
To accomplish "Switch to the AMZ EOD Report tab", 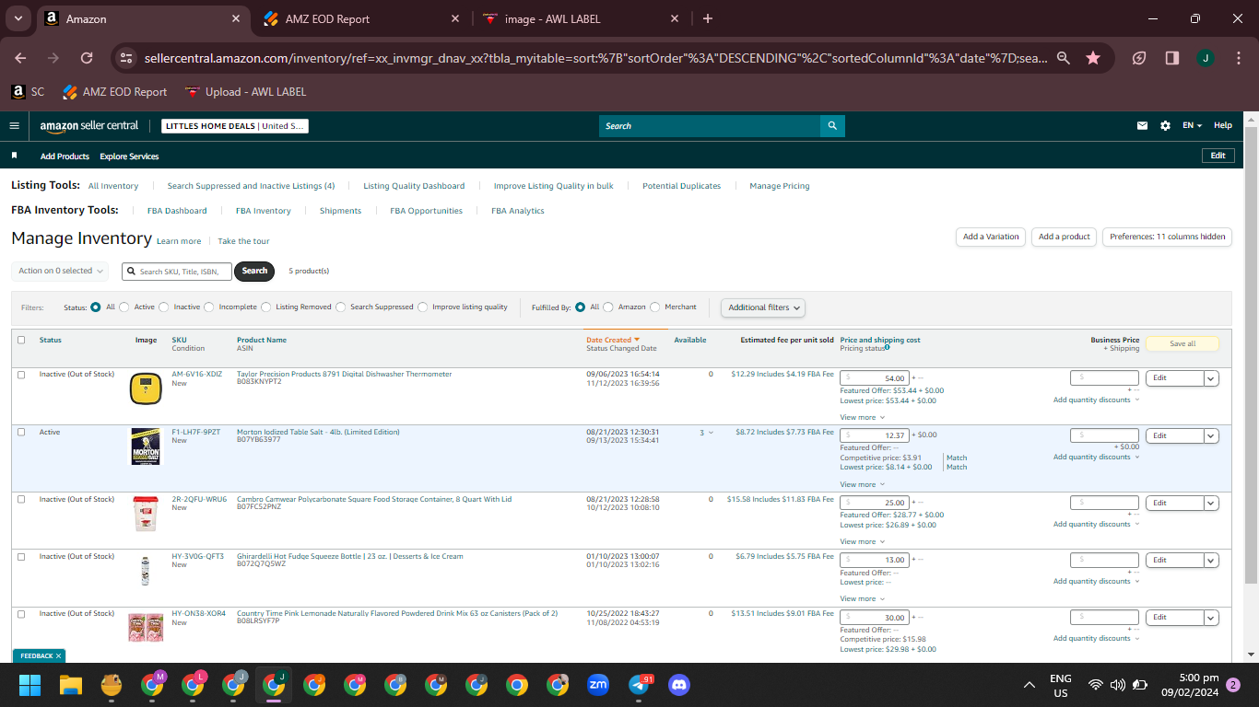I will tap(361, 18).
